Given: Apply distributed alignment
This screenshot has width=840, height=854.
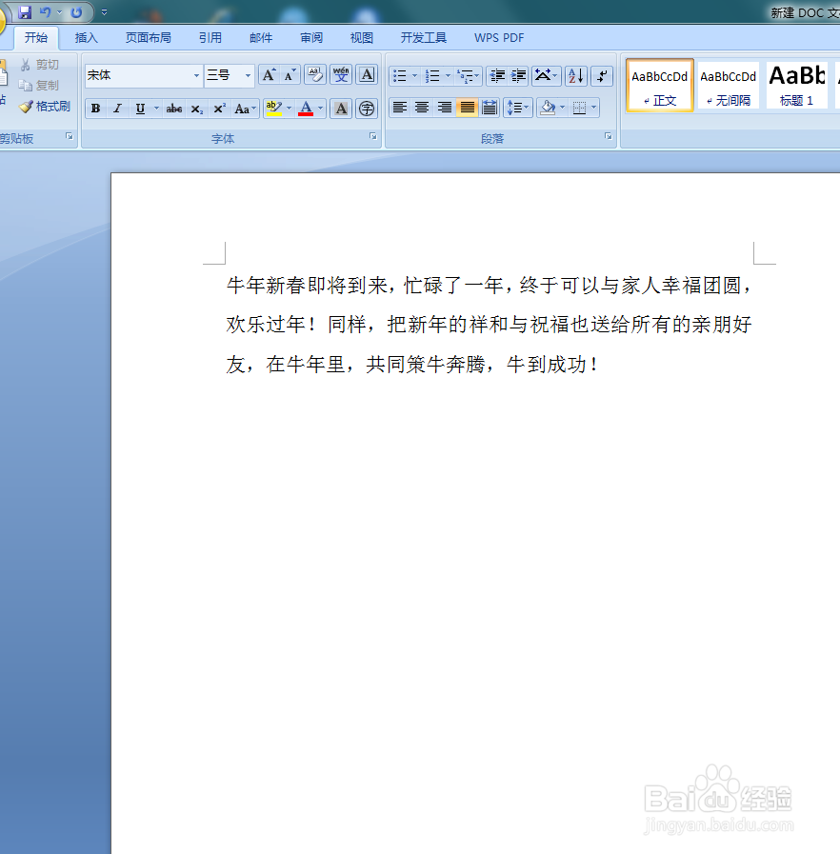Looking at the screenshot, I should 490,108.
